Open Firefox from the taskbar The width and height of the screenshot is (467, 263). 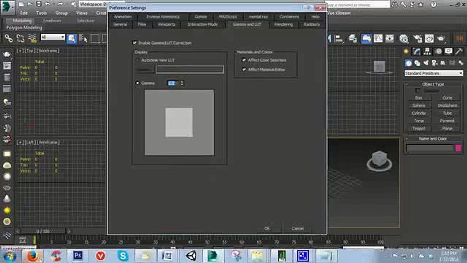33,256
